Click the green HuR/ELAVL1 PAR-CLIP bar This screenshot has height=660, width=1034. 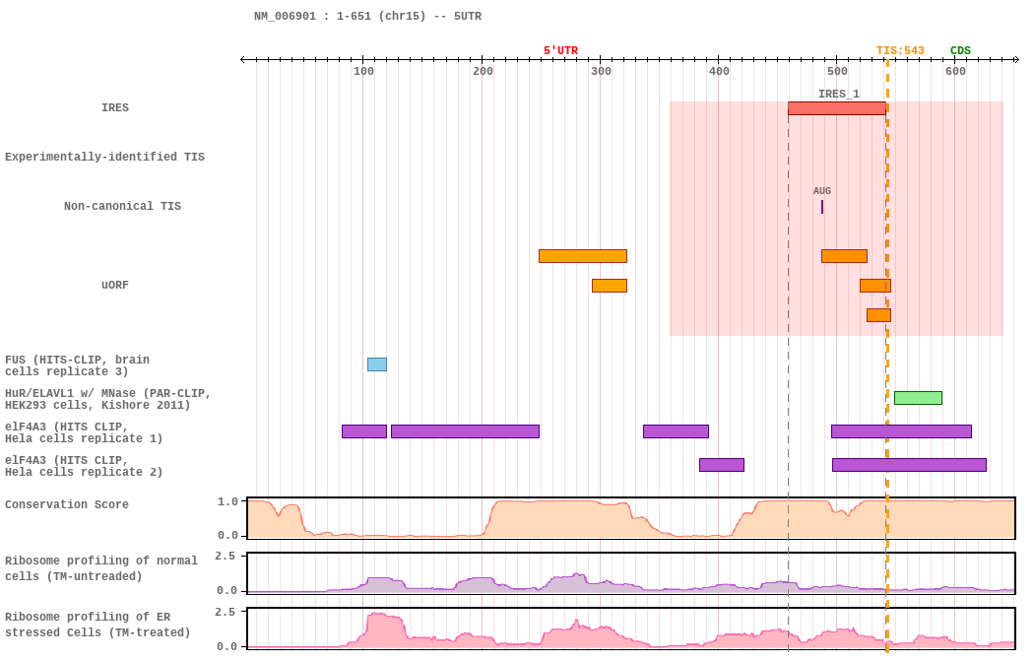pyautogui.click(x=918, y=398)
